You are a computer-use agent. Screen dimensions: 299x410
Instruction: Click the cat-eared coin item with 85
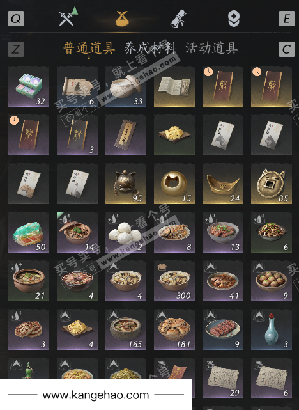point(272,184)
